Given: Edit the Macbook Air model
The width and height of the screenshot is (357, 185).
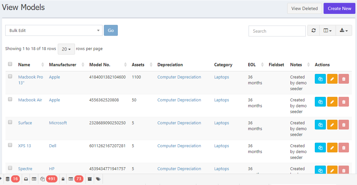Looking at the screenshot, I should (x=332, y=102).
